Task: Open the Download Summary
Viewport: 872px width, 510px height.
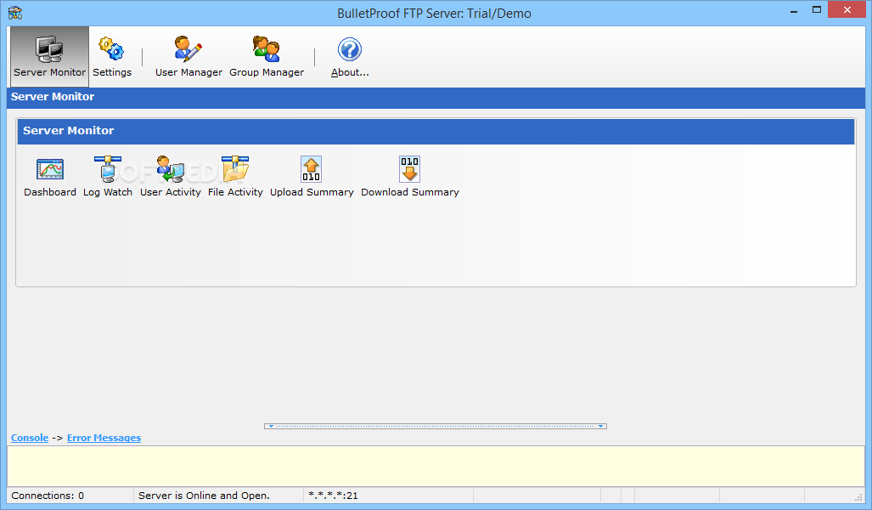Action: click(x=410, y=177)
